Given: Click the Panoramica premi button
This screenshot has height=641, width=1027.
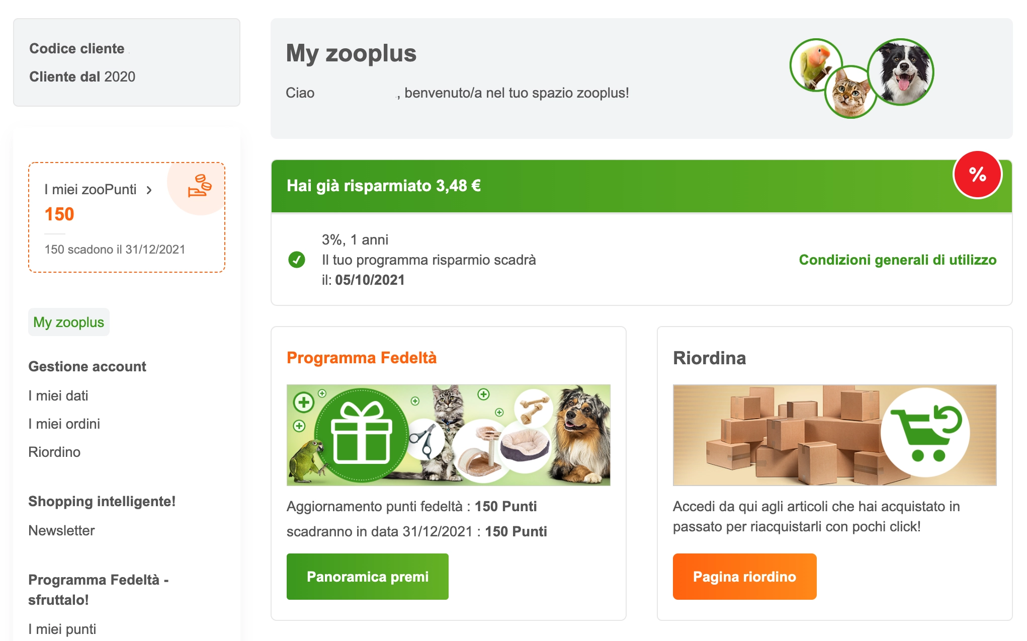Looking at the screenshot, I should tap(367, 577).
